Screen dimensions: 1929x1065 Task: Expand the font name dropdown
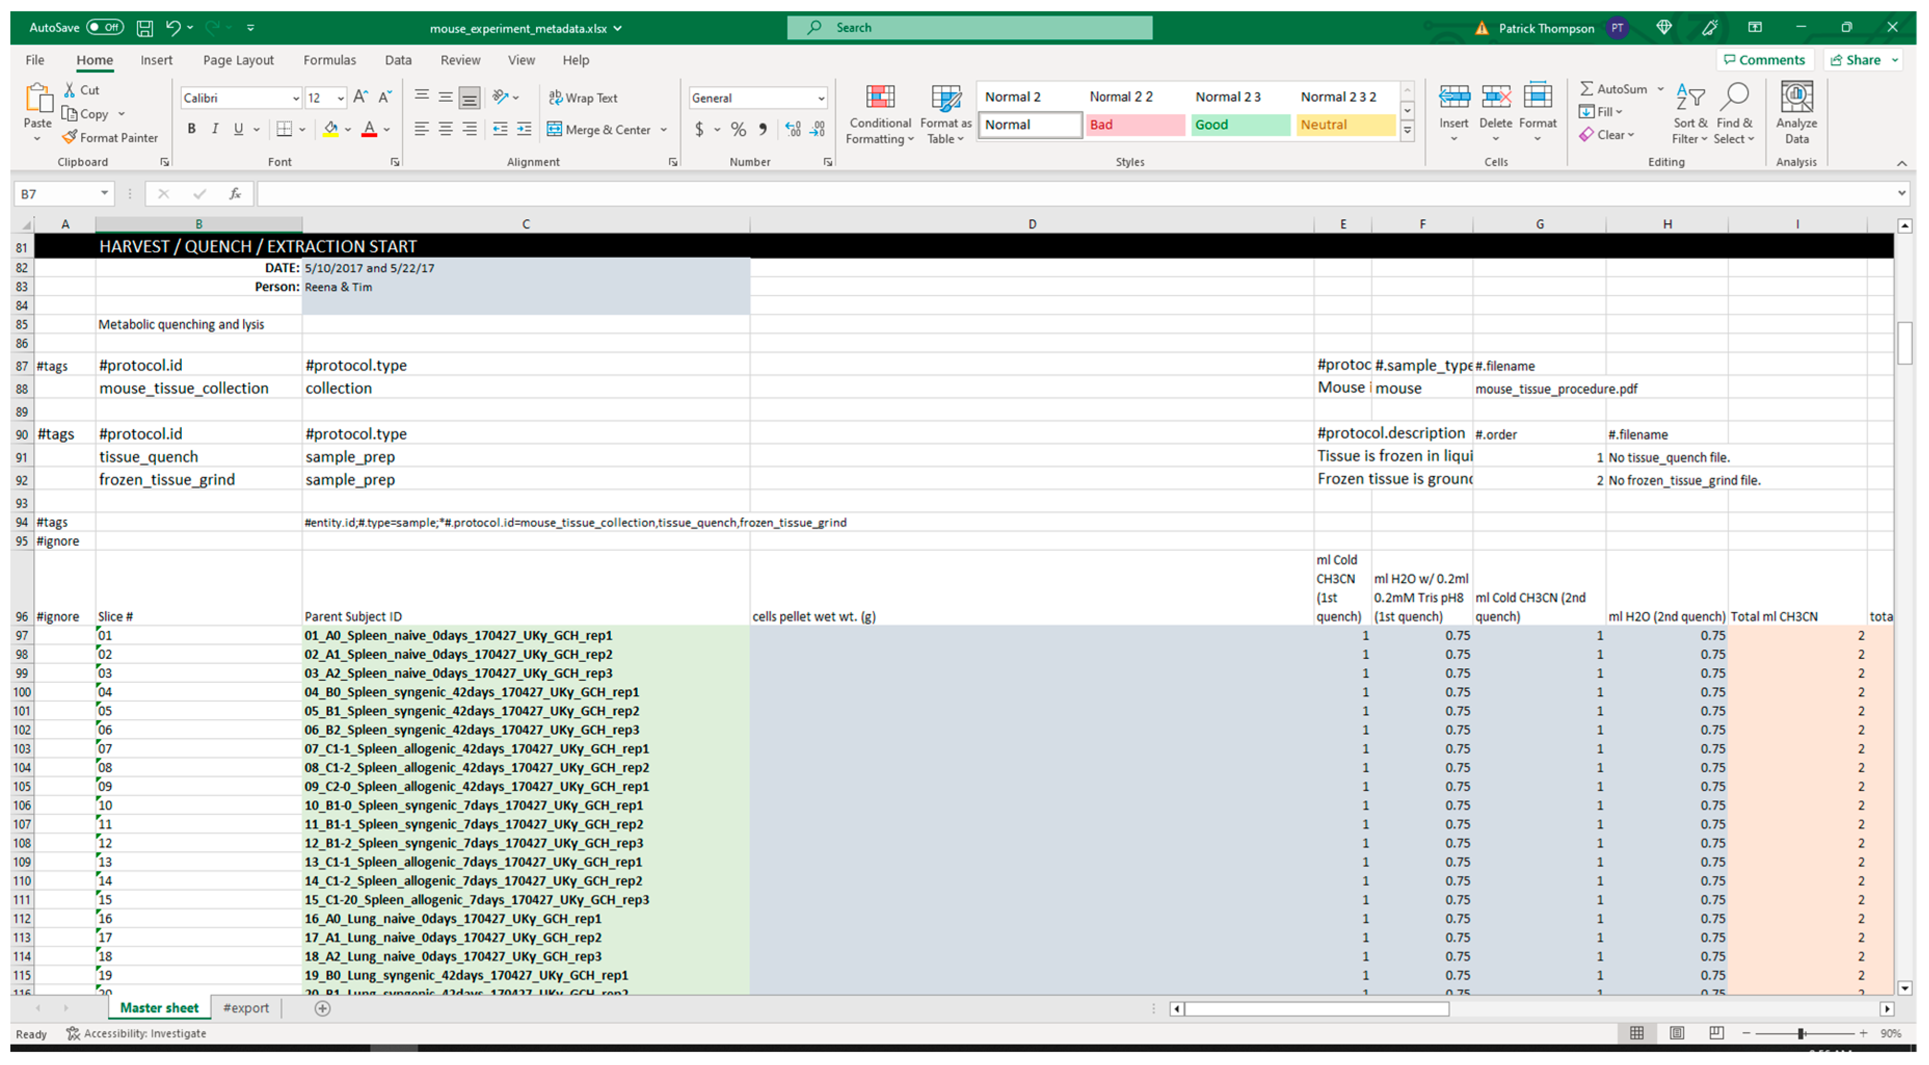click(296, 98)
